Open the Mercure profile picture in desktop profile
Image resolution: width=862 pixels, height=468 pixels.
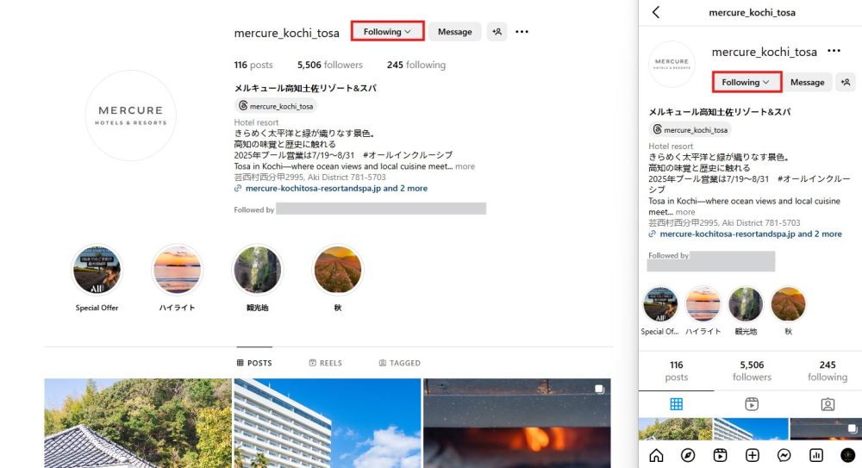[x=131, y=115]
